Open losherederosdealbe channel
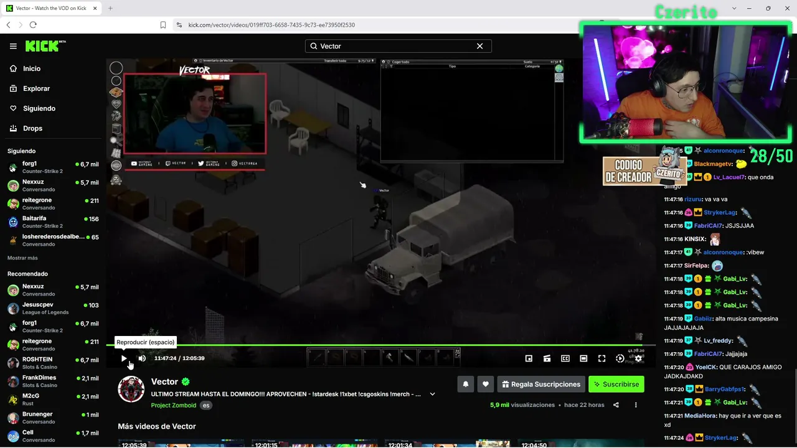Image resolution: width=797 pixels, height=448 pixels. click(53, 240)
